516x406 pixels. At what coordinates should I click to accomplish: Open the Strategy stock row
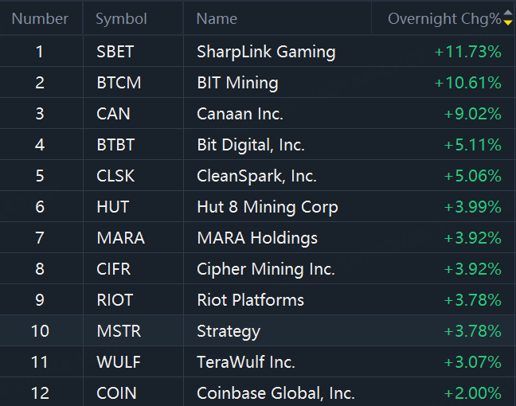[229, 331]
